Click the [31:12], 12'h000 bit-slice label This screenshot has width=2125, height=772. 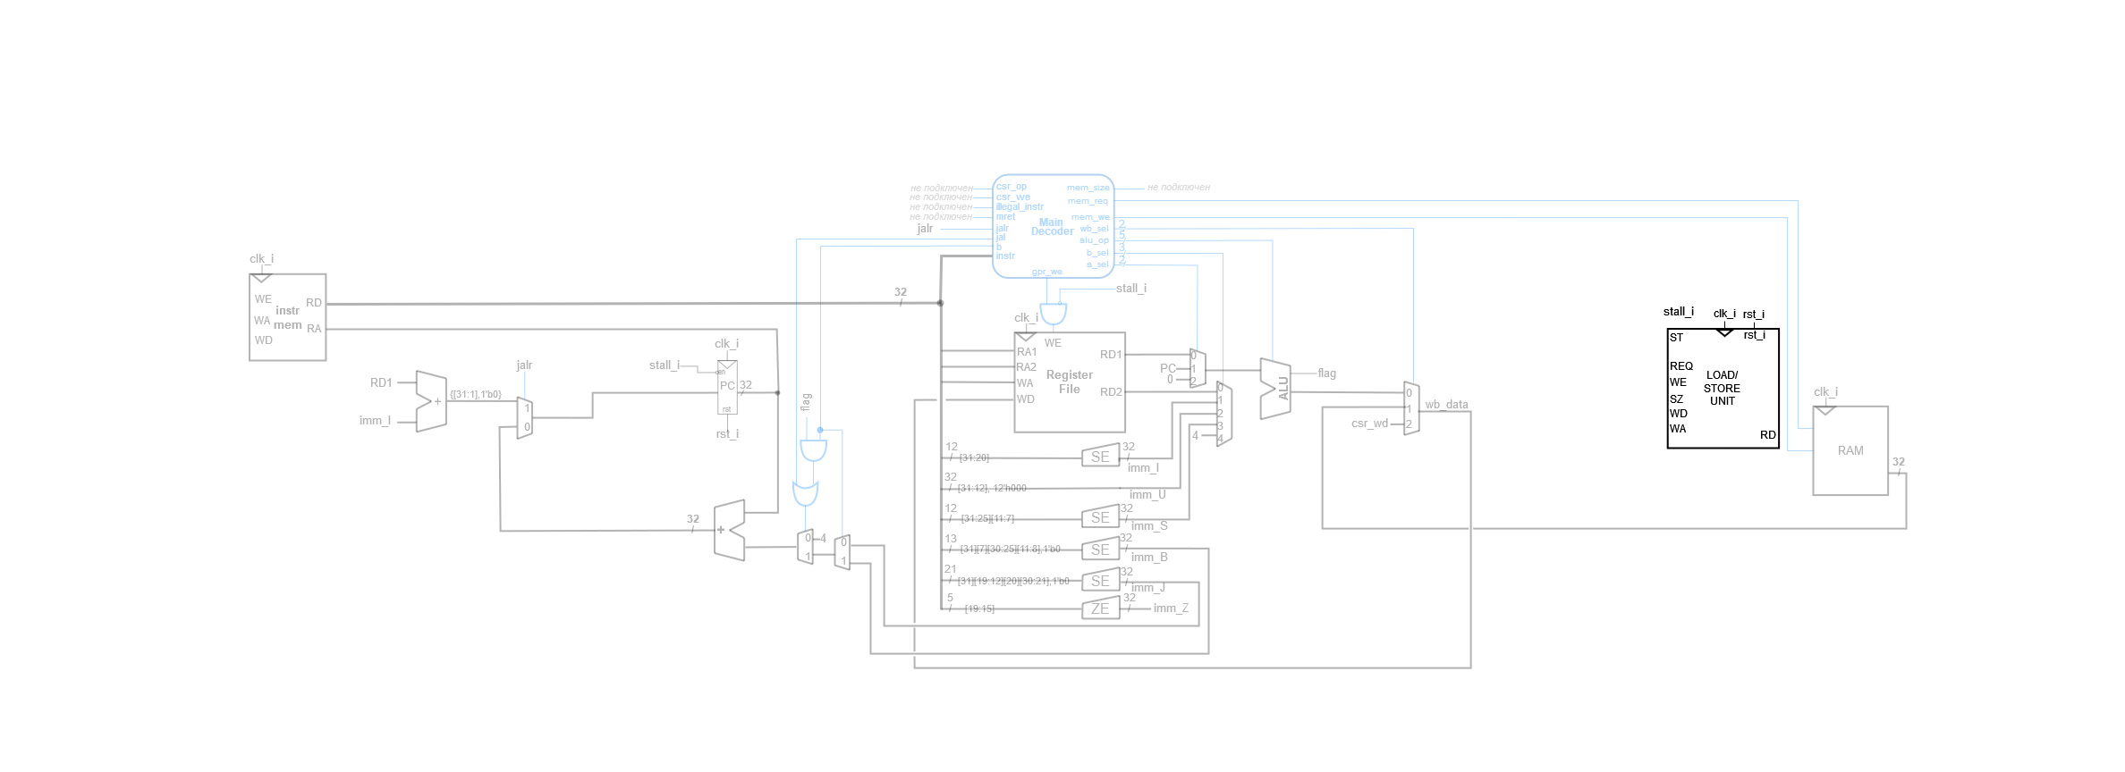pos(992,489)
